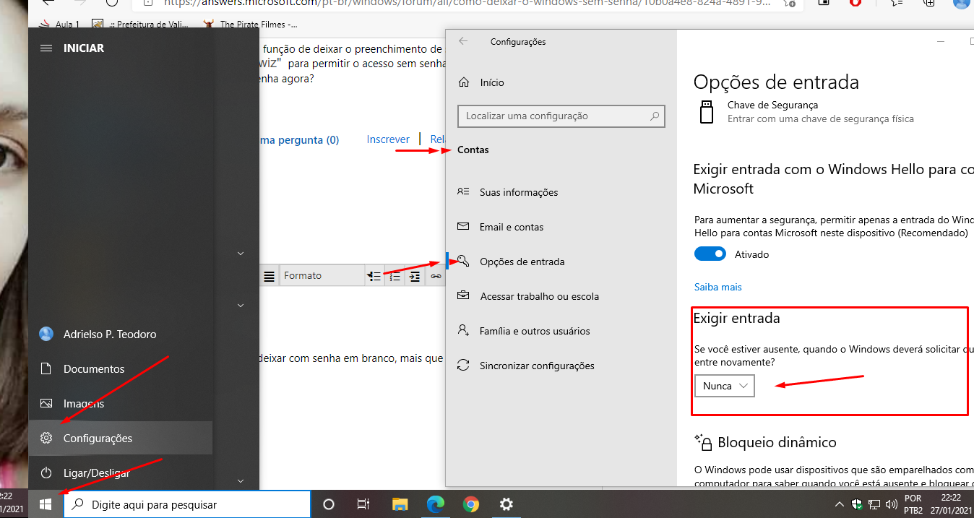Click the Bloqueio dinâmico heading
The width and height of the screenshot is (974, 518).
777,442
